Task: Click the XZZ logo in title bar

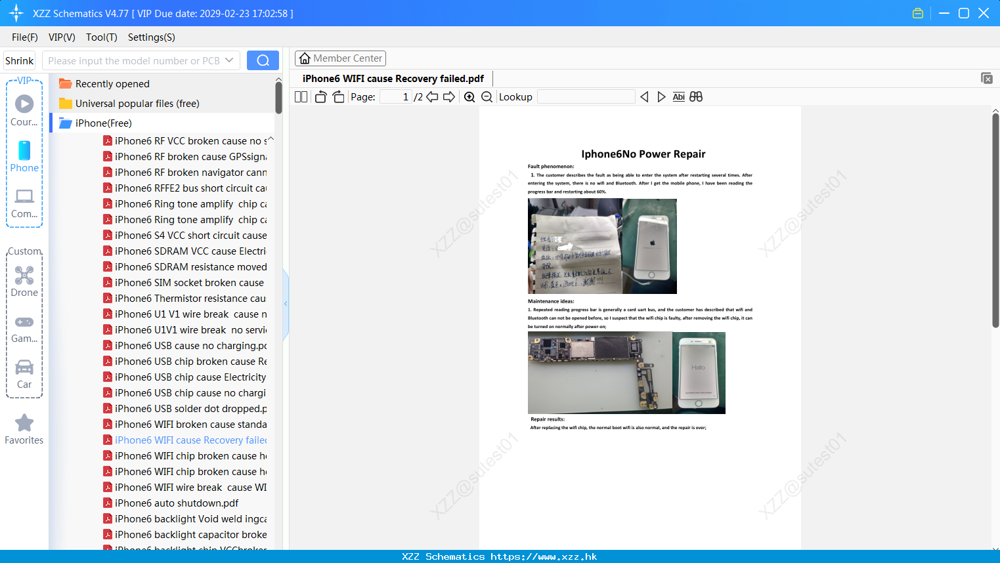Action: [16, 13]
